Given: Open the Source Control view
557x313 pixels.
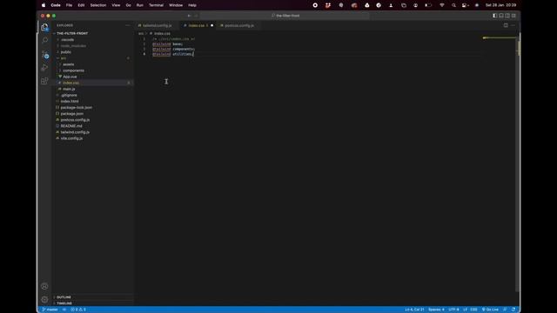Looking at the screenshot, I should [44, 54].
